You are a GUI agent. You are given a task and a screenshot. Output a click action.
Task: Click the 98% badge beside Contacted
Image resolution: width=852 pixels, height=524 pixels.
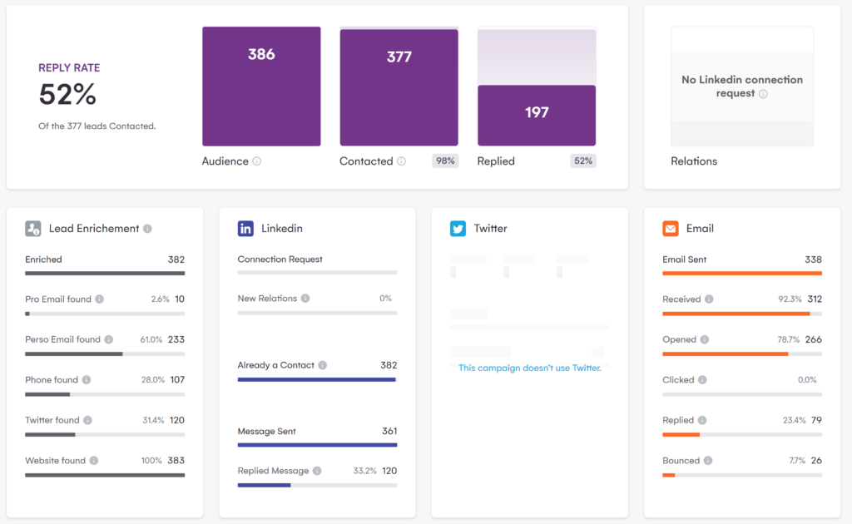click(445, 161)
